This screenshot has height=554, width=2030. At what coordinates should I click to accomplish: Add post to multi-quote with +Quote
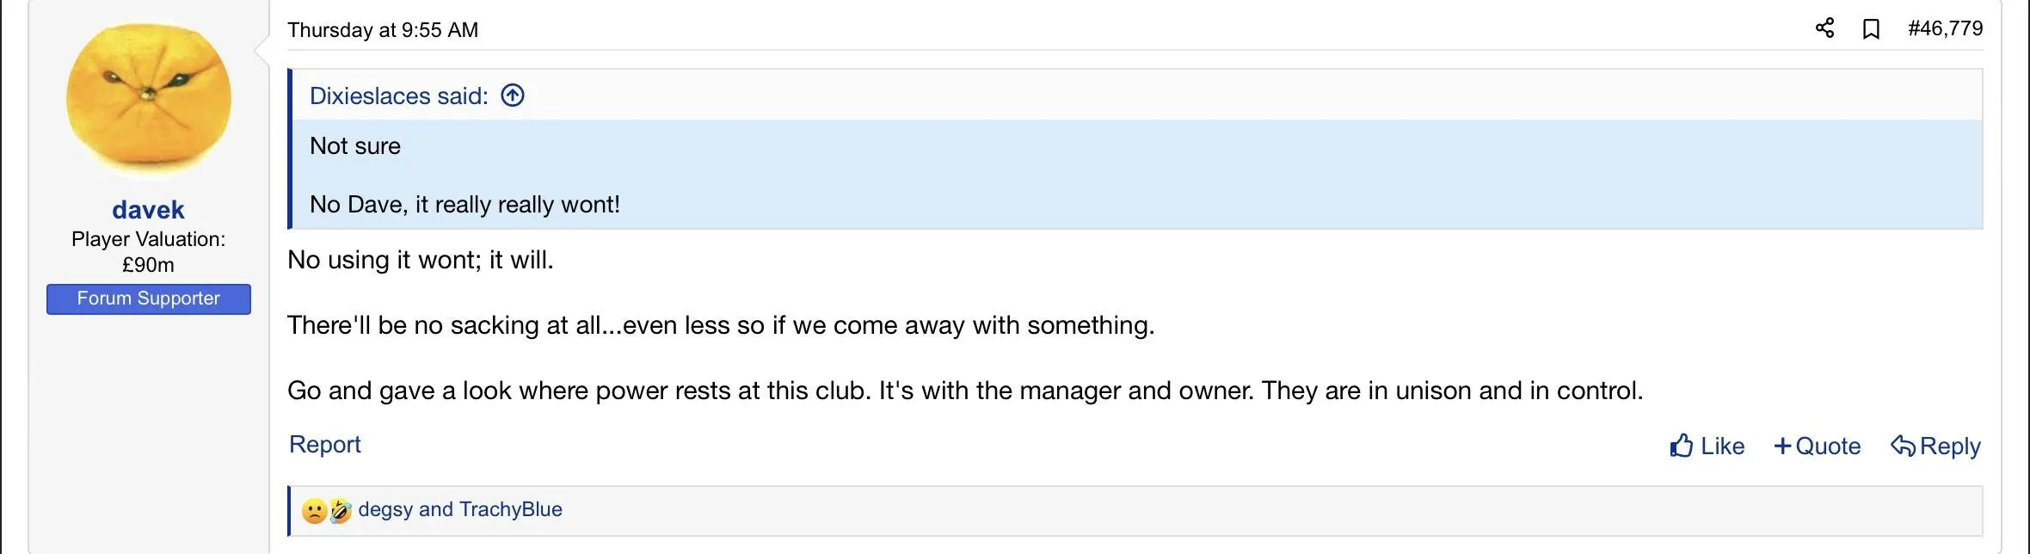click(x=1817, y=446)
